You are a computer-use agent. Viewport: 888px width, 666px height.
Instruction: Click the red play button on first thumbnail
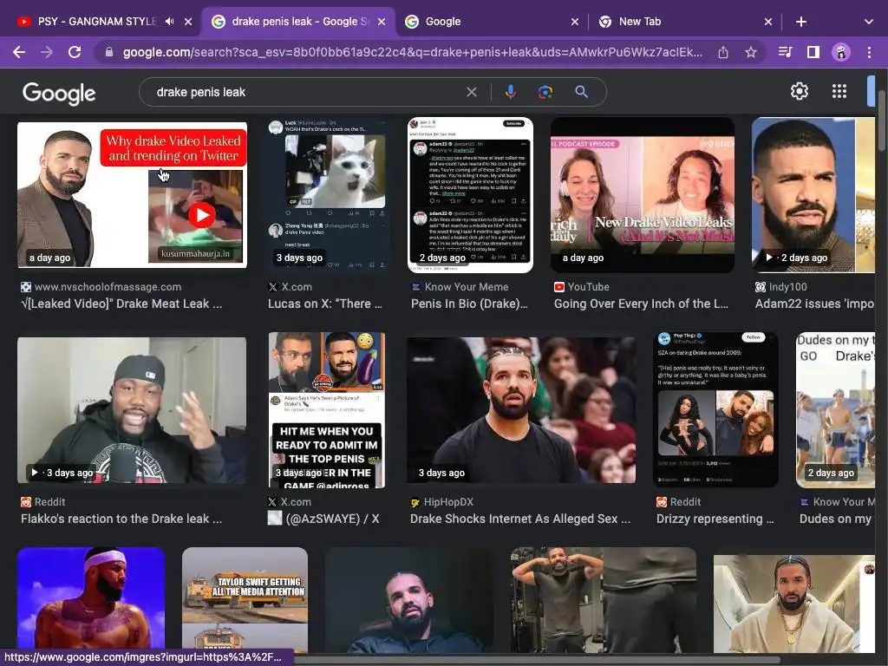[201, 215]
